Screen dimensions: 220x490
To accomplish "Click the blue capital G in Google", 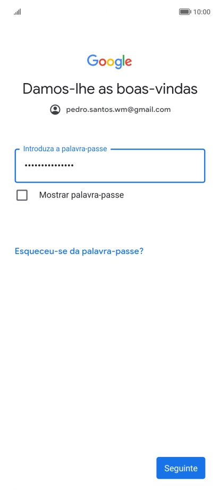I will click(x=92, y=60).
